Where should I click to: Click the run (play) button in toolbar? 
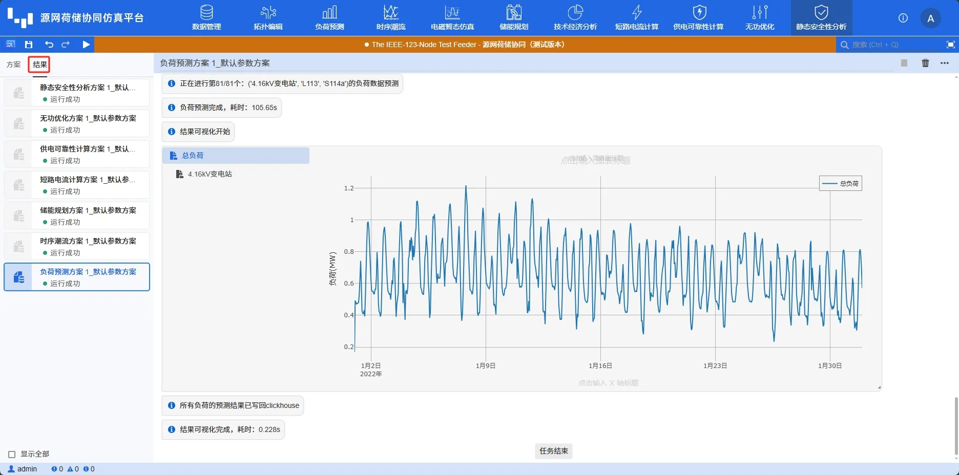point(86,45)
